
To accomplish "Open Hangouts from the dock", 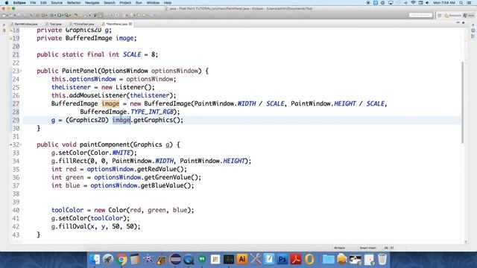I will pyautogui.click(x=202, y=259).
